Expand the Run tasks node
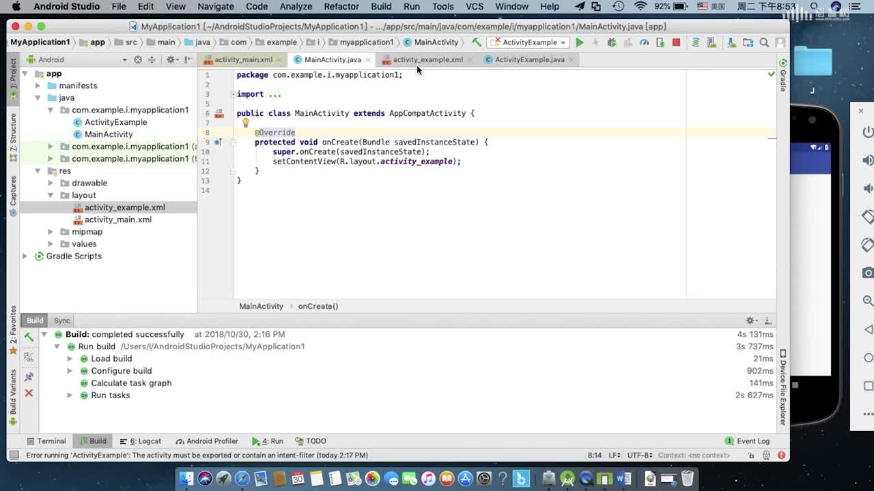 70,396
